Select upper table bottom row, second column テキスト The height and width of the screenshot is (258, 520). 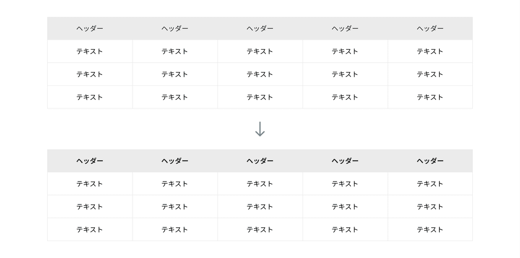coord(175,97)
